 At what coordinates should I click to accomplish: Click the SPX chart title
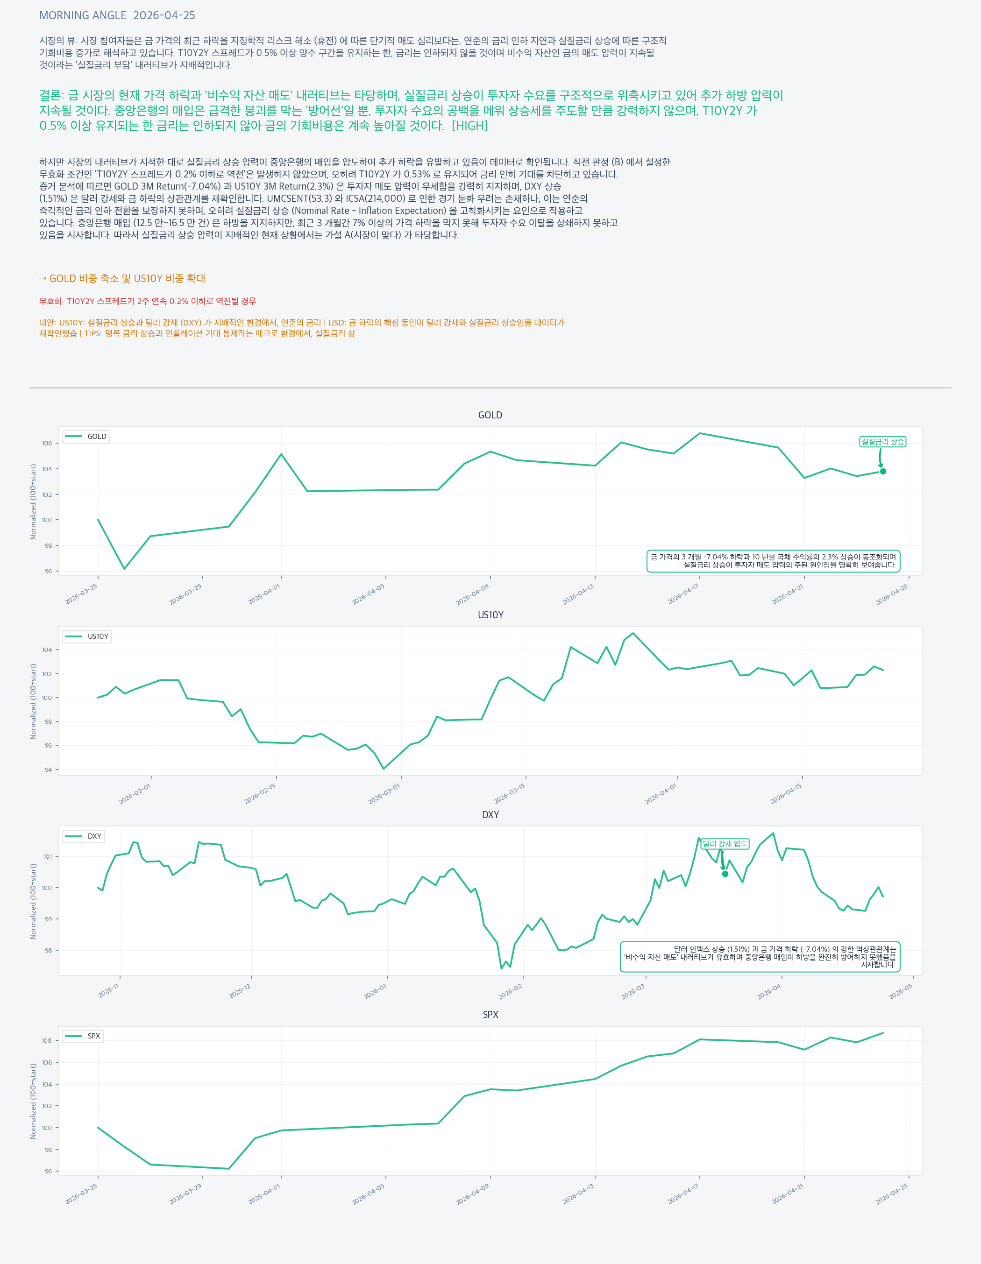point(490,1015)
